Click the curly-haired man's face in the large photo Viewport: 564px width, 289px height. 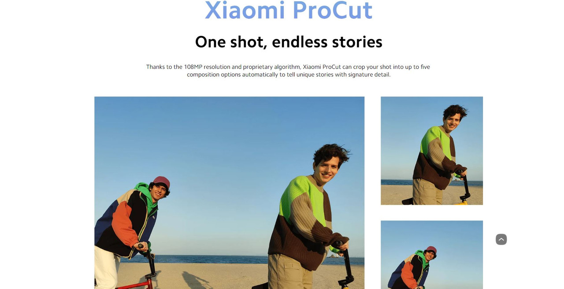point(327,169)
